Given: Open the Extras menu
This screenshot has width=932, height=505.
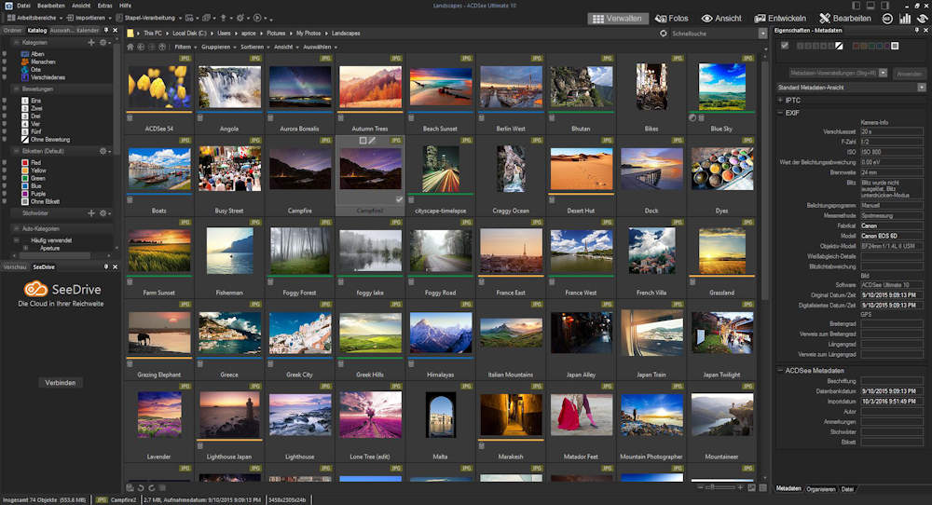Looking at the screenshot, I should tap(104, 6).
